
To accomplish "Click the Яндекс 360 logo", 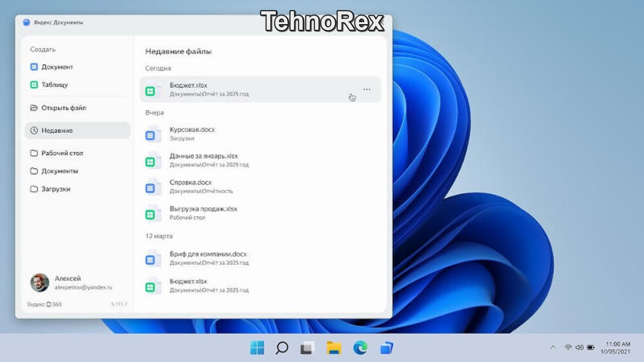I will pos(44,304).
